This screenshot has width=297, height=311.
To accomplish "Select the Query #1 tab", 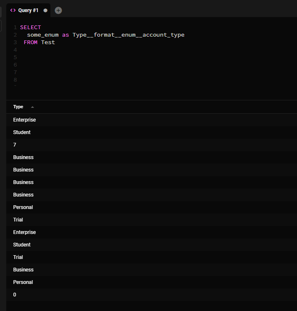I will coord(28,10).
